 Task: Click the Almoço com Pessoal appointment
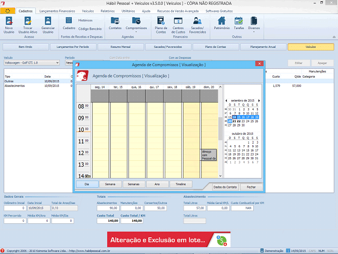209,155
